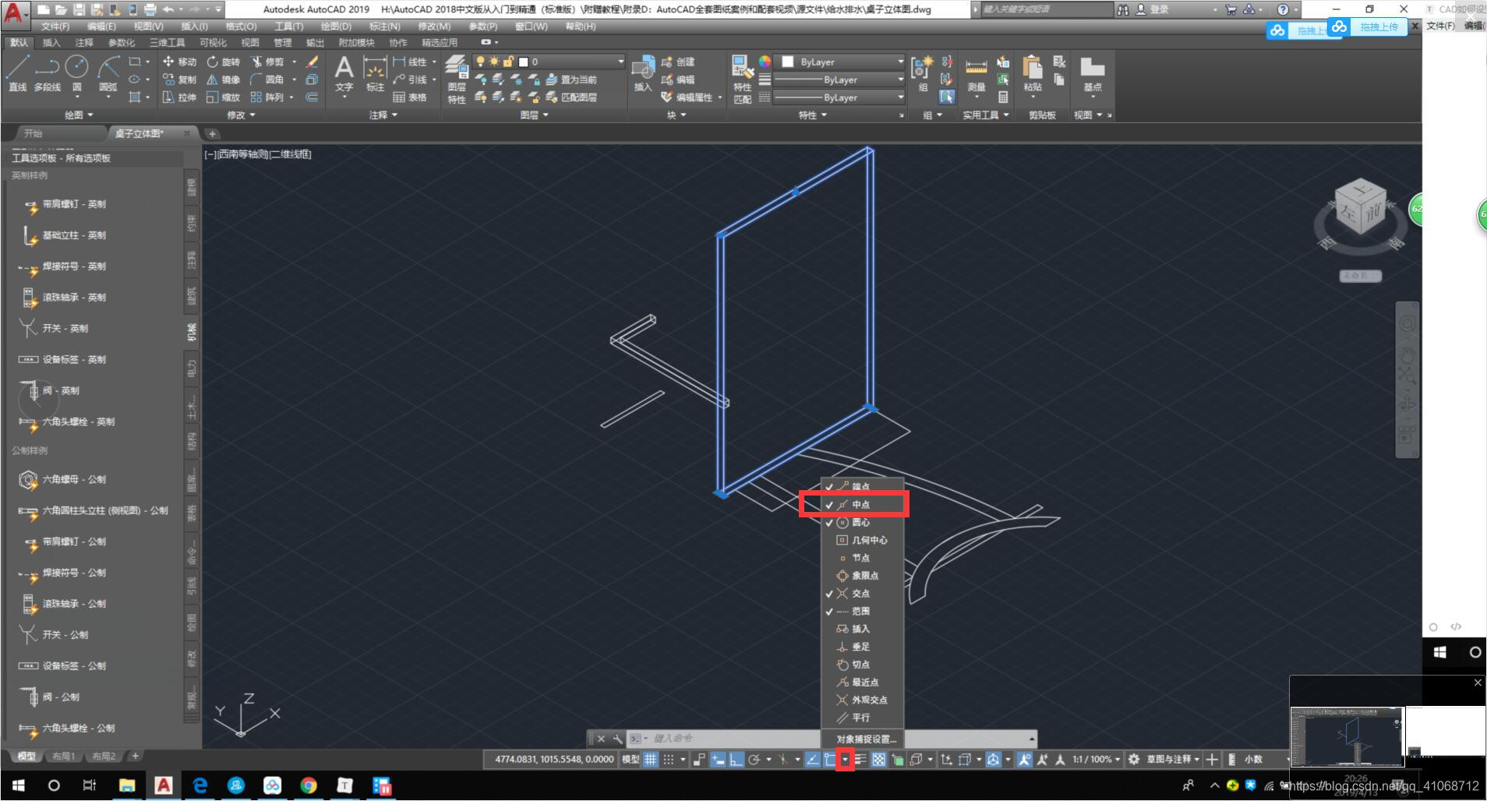Click the ViewCube in the drawing area

[1360, 208]
